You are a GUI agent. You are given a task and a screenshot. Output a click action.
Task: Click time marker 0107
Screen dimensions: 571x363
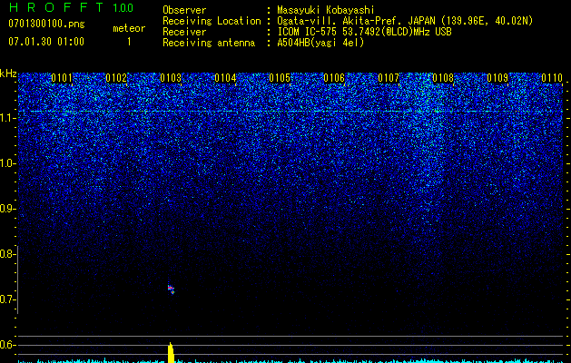[389, 78]
